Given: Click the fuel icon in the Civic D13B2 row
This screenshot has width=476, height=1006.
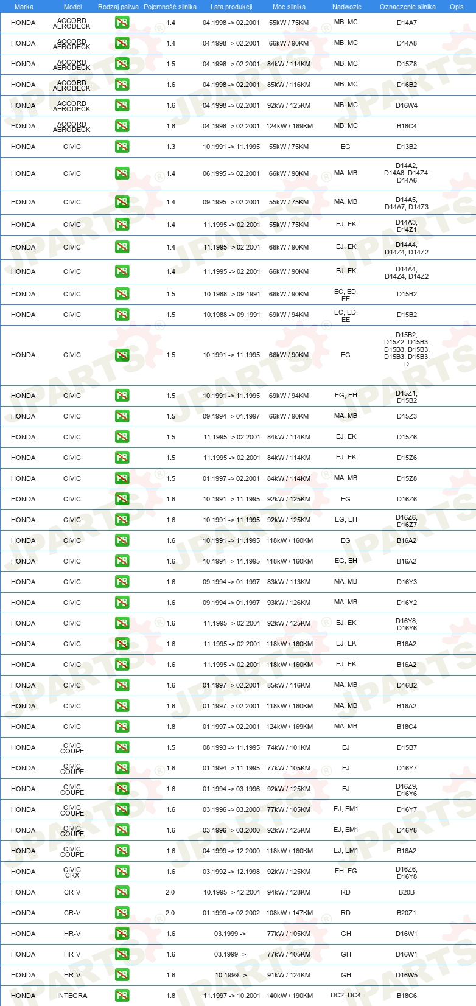Looking at the screenshot, I should [x=122, y=147].
